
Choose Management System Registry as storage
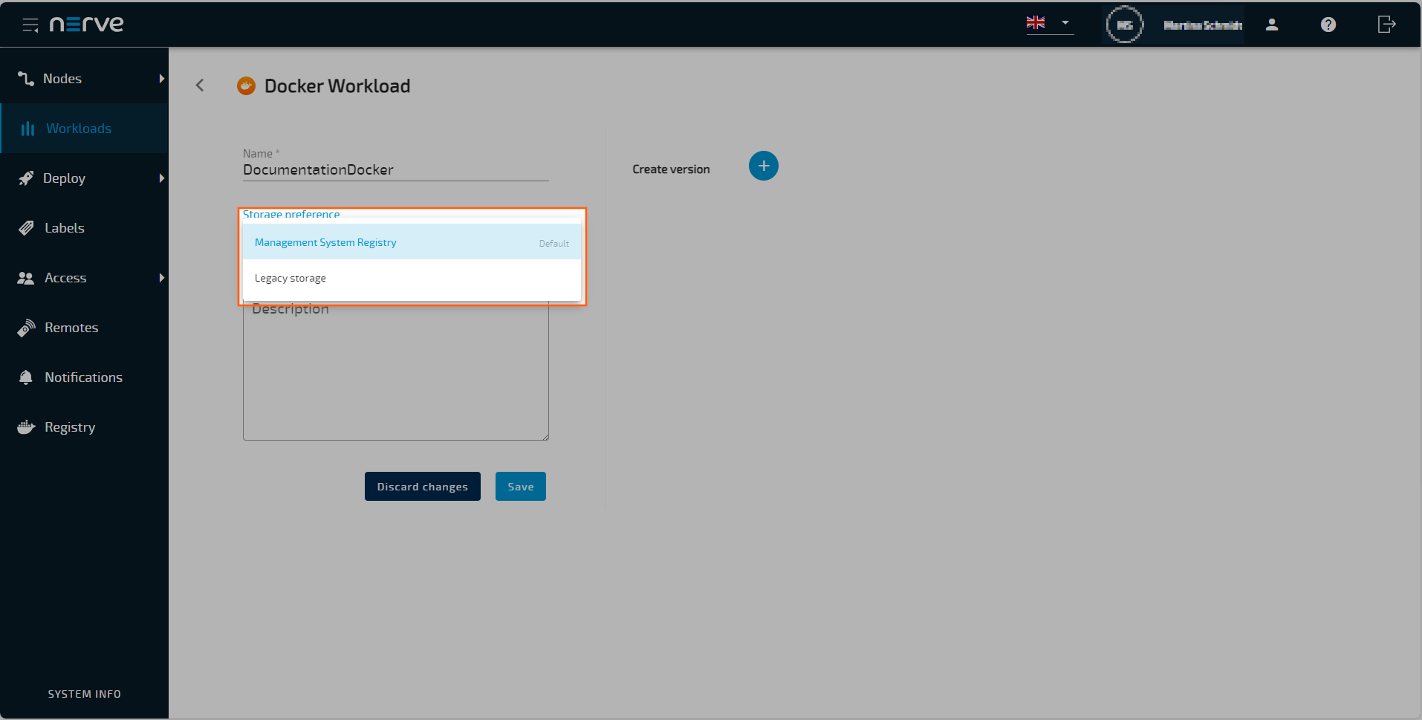point(325,241)
